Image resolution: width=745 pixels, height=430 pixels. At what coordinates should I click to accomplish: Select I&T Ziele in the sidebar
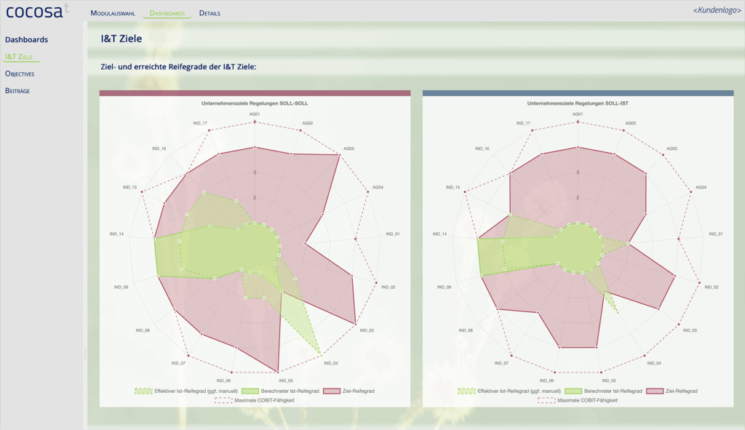[18, 57]
